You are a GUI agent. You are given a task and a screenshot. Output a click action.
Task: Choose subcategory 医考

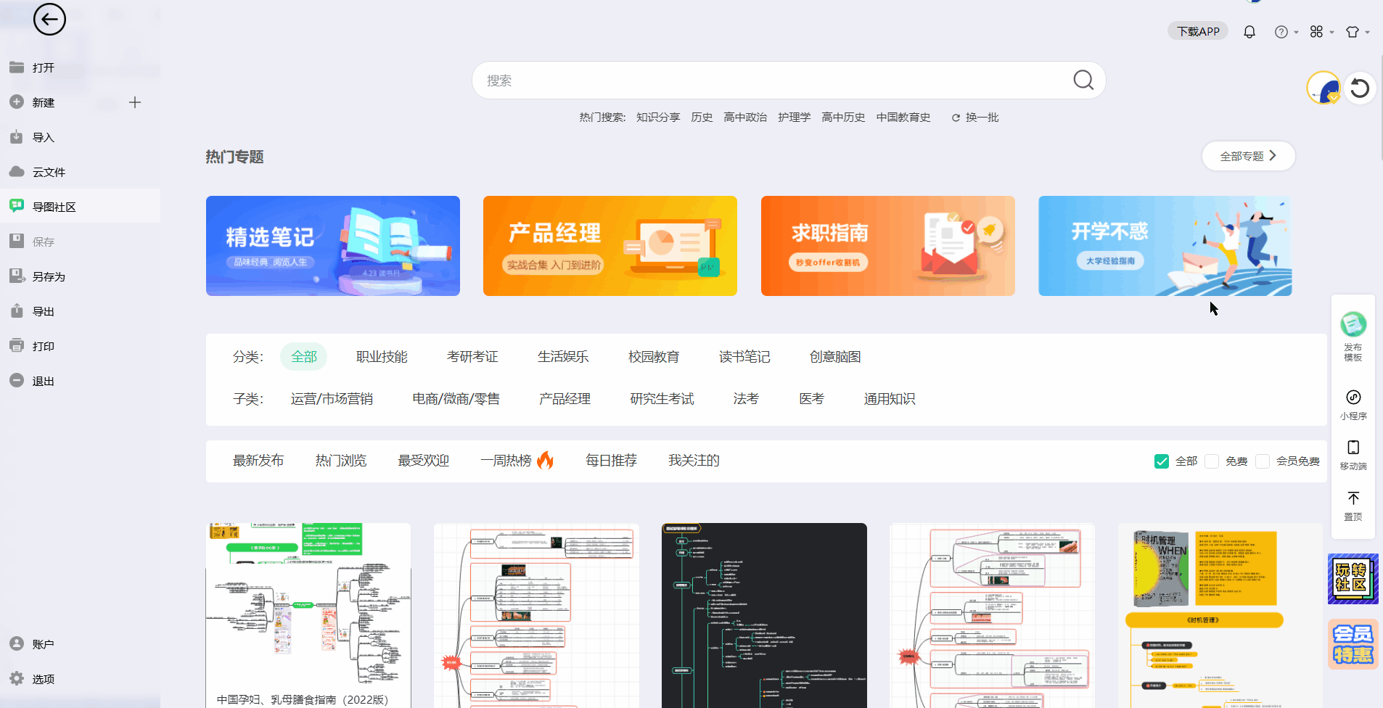(x=811, y=399)
